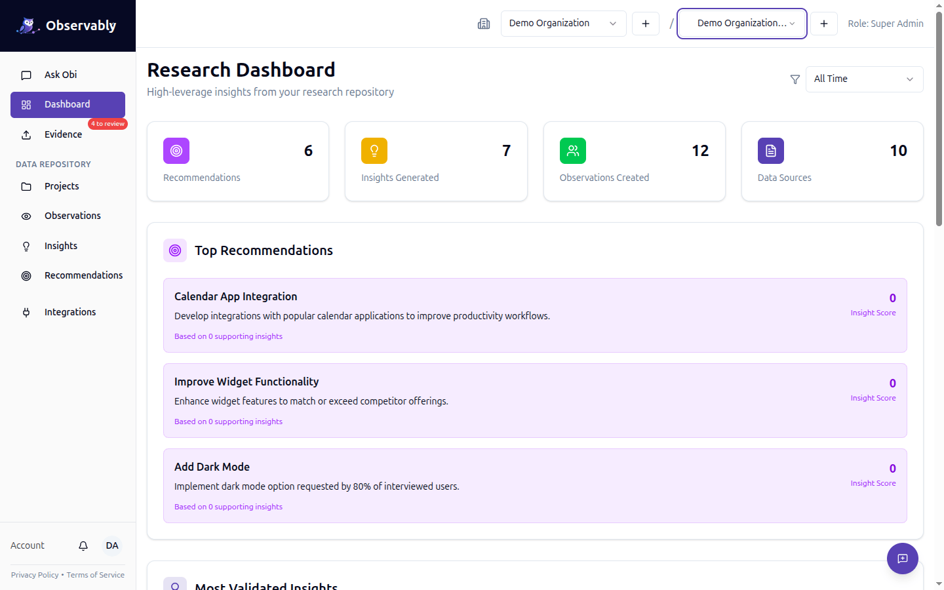Screen dimensions: 944x590
Task: Open the All Time date range dropdown
Action: 863,79
